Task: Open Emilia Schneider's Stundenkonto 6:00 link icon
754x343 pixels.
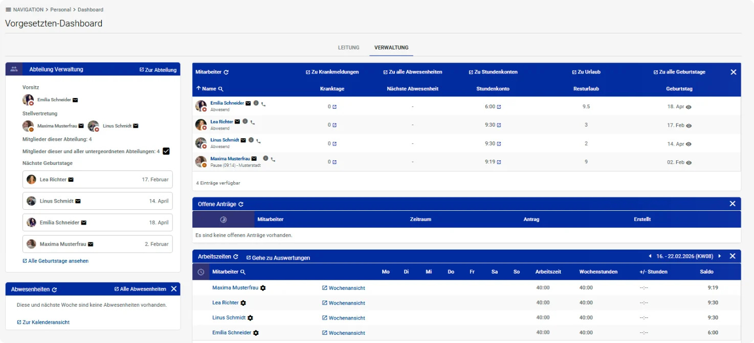Action: 499,107
